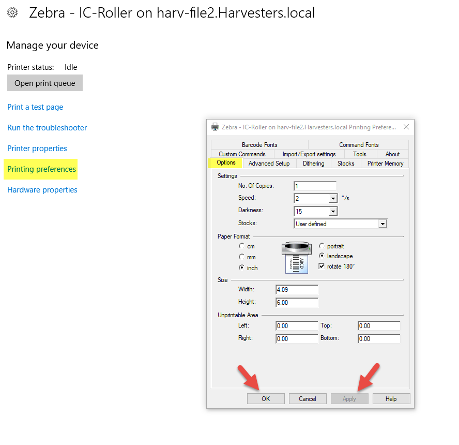459x445 pixels.
Task: Close the Printing Preferences dialog
Action: (406, 127)
